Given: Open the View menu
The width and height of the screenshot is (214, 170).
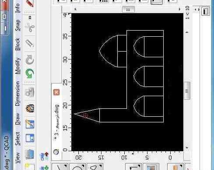Looking at the screenshot, I should click(x=18, y=158).
